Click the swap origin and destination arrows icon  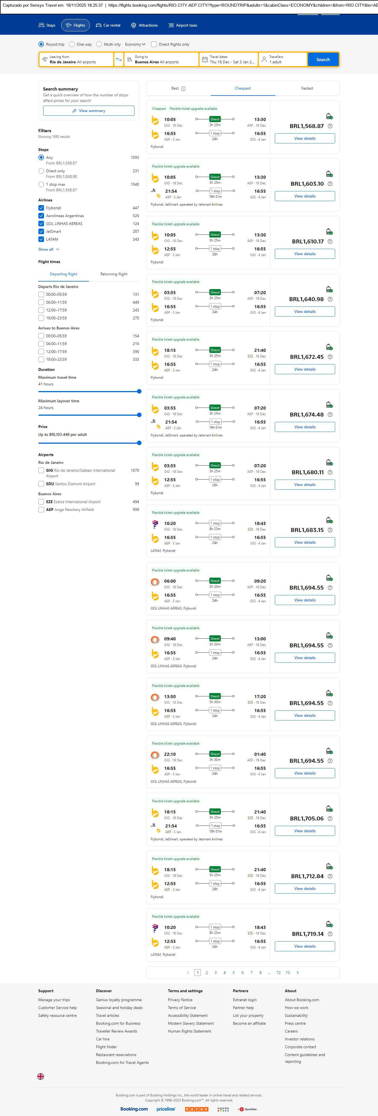119,59
